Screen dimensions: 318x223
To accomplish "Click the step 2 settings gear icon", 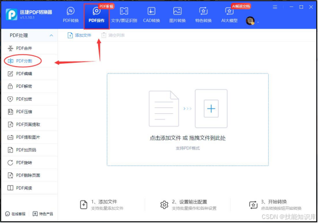I will click(164, 205).
